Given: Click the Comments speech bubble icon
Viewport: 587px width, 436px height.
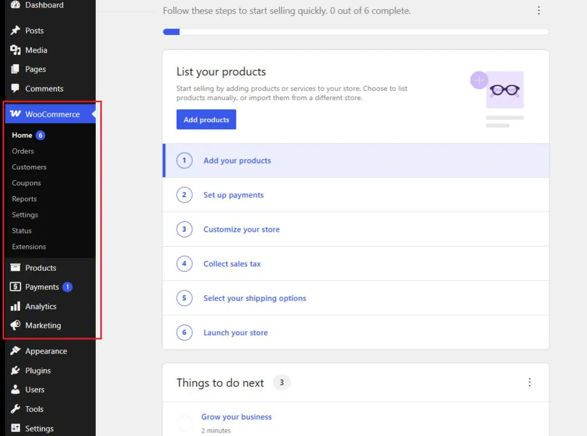Looking at the screenshot, I should (15, 88).
